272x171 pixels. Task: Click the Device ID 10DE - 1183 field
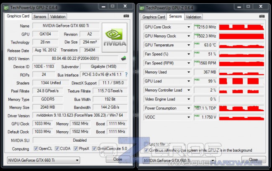(44, 66)
